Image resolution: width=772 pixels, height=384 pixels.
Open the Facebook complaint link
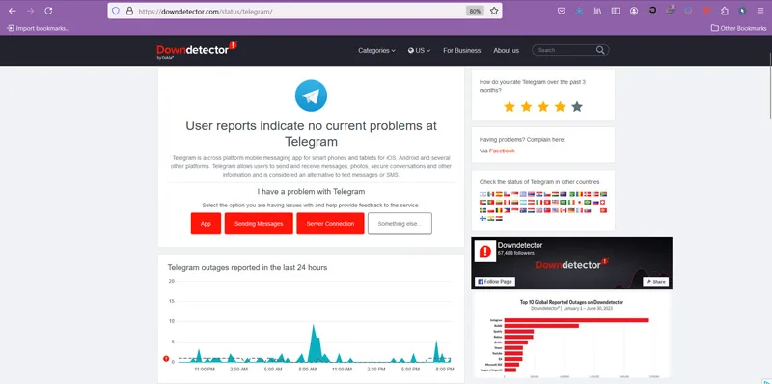[502, 151]
